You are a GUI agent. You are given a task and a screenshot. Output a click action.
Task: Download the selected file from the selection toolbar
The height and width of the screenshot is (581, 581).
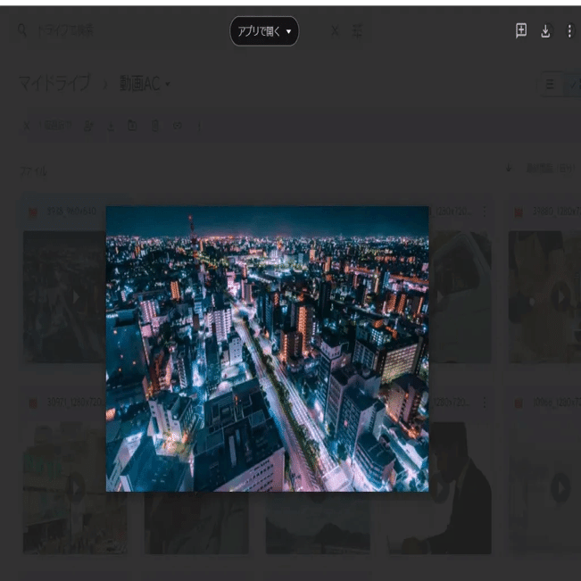[111, 127]
